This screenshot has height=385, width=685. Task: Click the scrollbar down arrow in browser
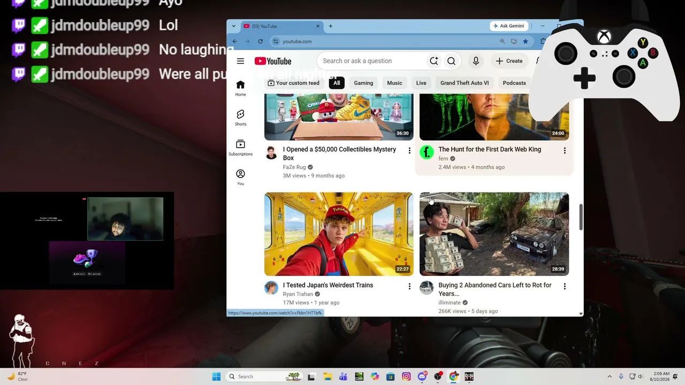tap(581, 314)
